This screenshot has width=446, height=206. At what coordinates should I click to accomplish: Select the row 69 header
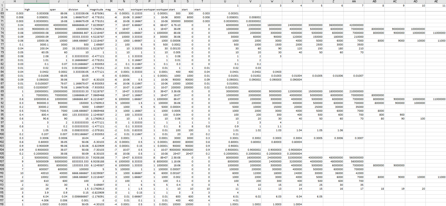click(2, 13)
